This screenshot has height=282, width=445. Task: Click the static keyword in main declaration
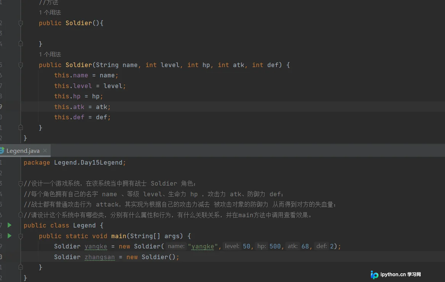tap(77, 236)
